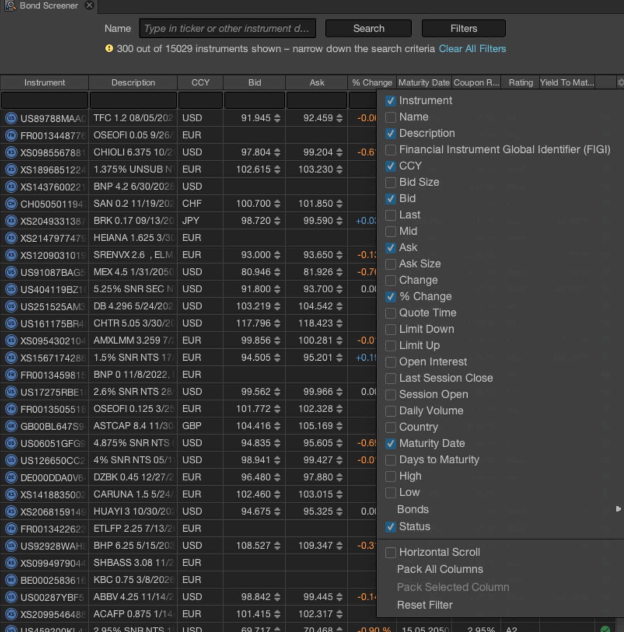Click the Name search input field

click(227, 28)
